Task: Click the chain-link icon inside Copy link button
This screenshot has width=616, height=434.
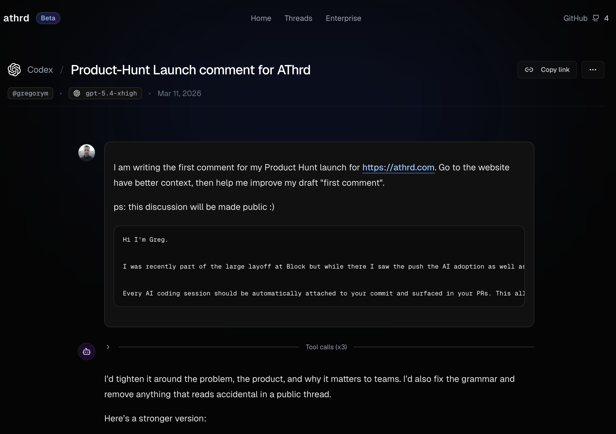Action: click(529, 70)
